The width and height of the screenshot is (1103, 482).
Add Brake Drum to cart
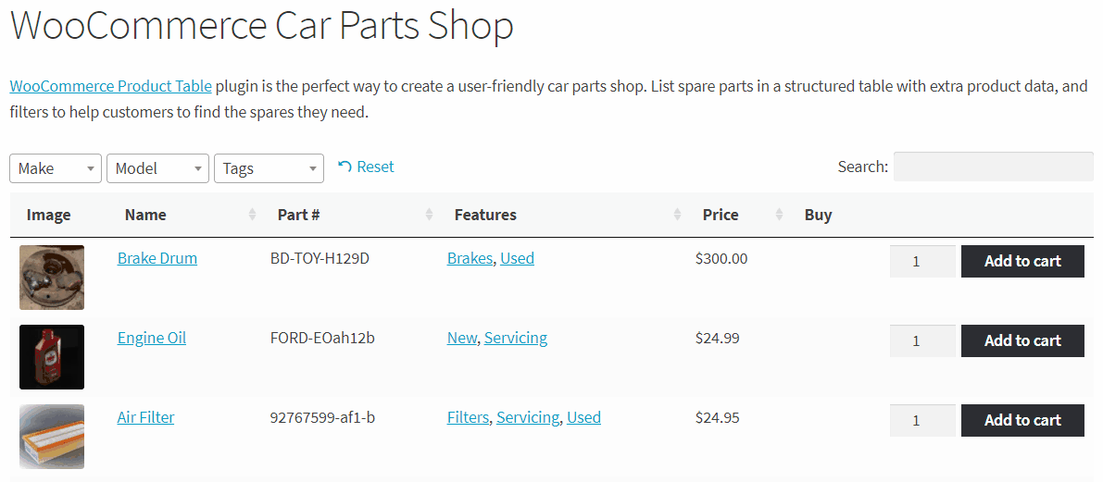pyautogui.click(x=1022, y=262)
